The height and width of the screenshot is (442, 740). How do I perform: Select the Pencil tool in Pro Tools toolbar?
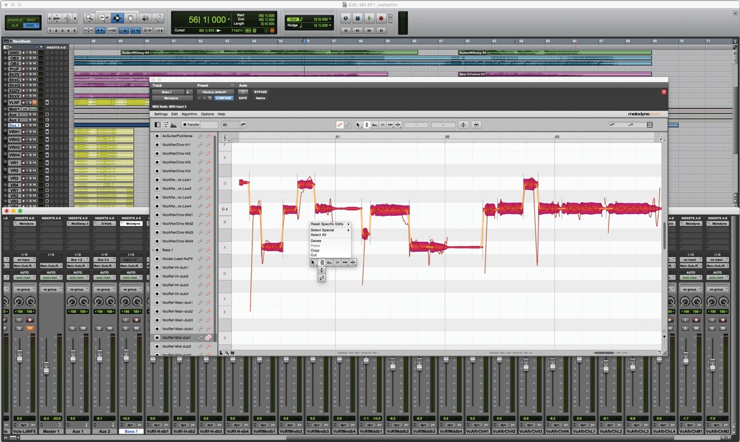tap(158, 18)
